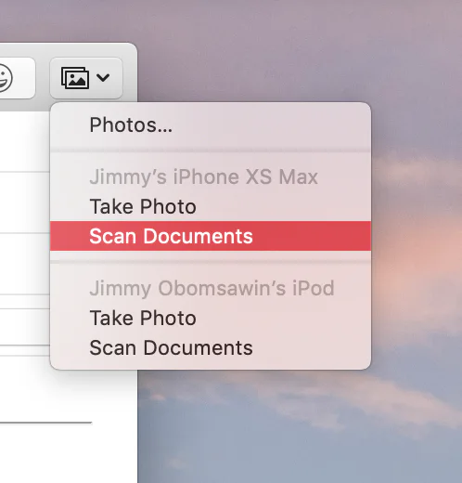
Task: Select Take Photo under Jimmy's iPhone XS Max
Action: click(211, 206)
